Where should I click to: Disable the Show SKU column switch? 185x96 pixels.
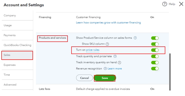(155, 44)
